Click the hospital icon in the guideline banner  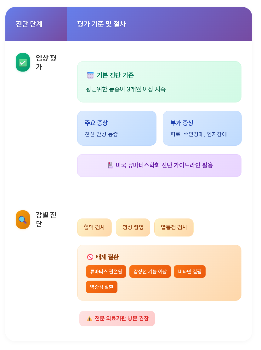[110, 166]
